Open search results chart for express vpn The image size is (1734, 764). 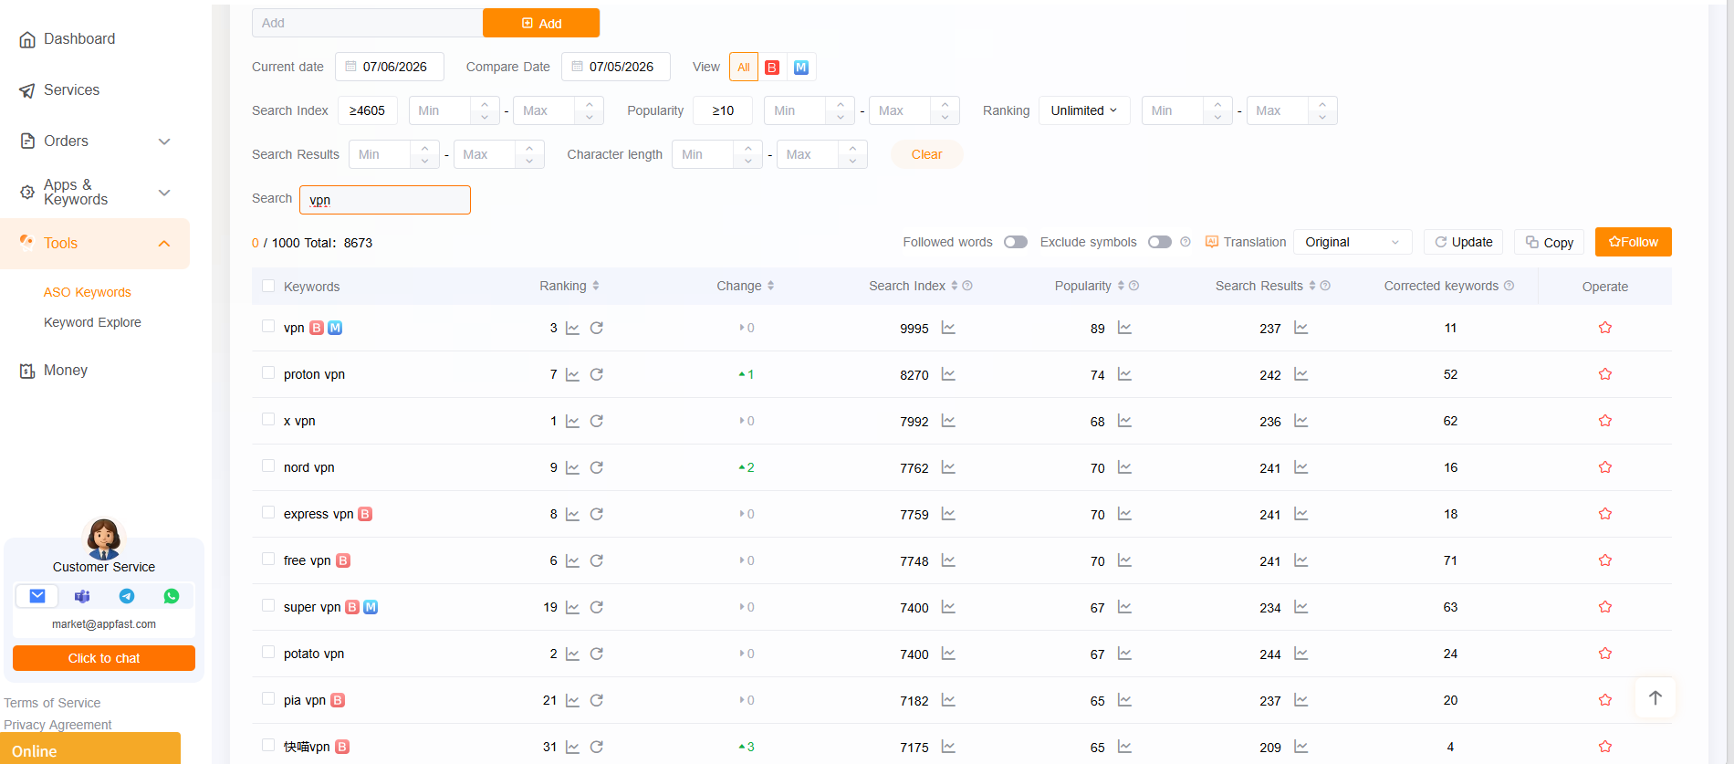pos(1300,514)
